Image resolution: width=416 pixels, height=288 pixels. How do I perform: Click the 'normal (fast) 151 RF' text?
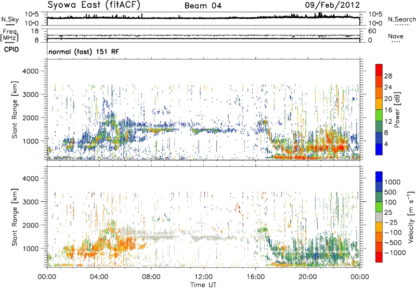[84, 51]
